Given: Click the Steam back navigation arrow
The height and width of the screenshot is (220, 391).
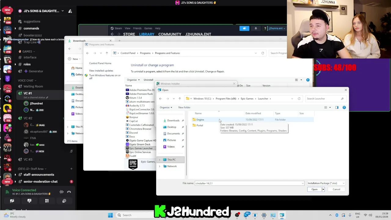Looking at the screenshot, I should pyautogui.click(x=112, y=34).
